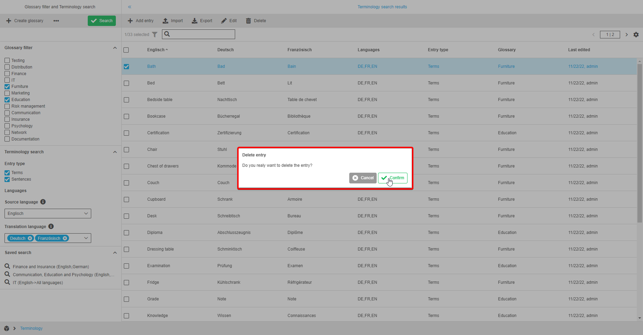This screenshot has width=643, height=335.
Task: Collapse the left panel with double chevron
Action: (130, 7)
